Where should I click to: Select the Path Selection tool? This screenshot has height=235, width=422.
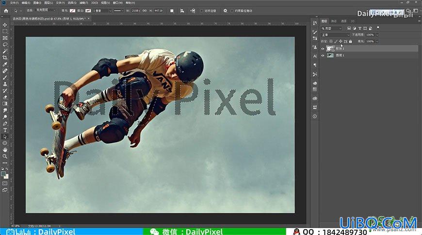pyautogui.click(x=5, y=136)
